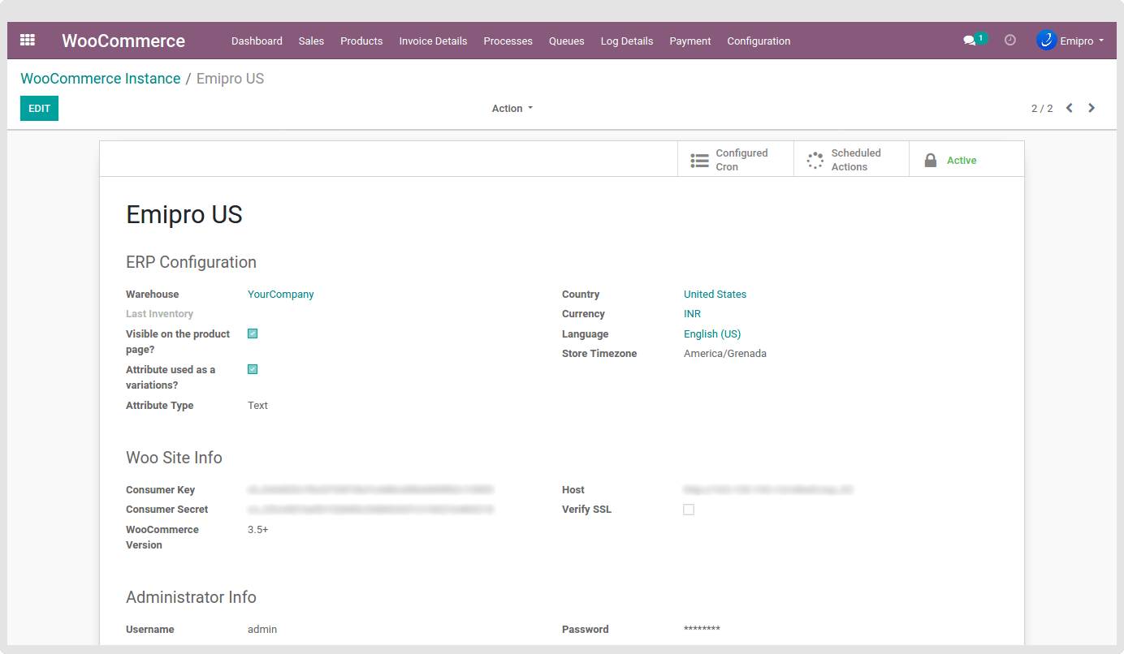Click the 2 / 2 pager counter
The width and height of the screenshot is (1124, 654).
tap(1042, 108)
